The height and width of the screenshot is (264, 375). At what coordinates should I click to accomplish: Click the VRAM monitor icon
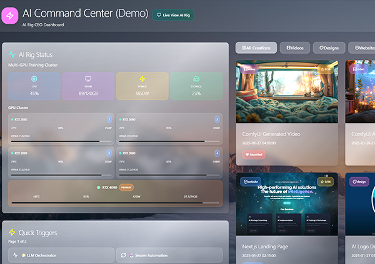(88, 79)
